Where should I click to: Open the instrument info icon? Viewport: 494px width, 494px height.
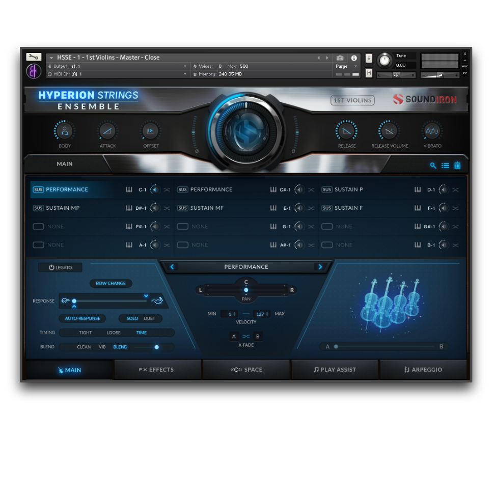coord(354,58)
